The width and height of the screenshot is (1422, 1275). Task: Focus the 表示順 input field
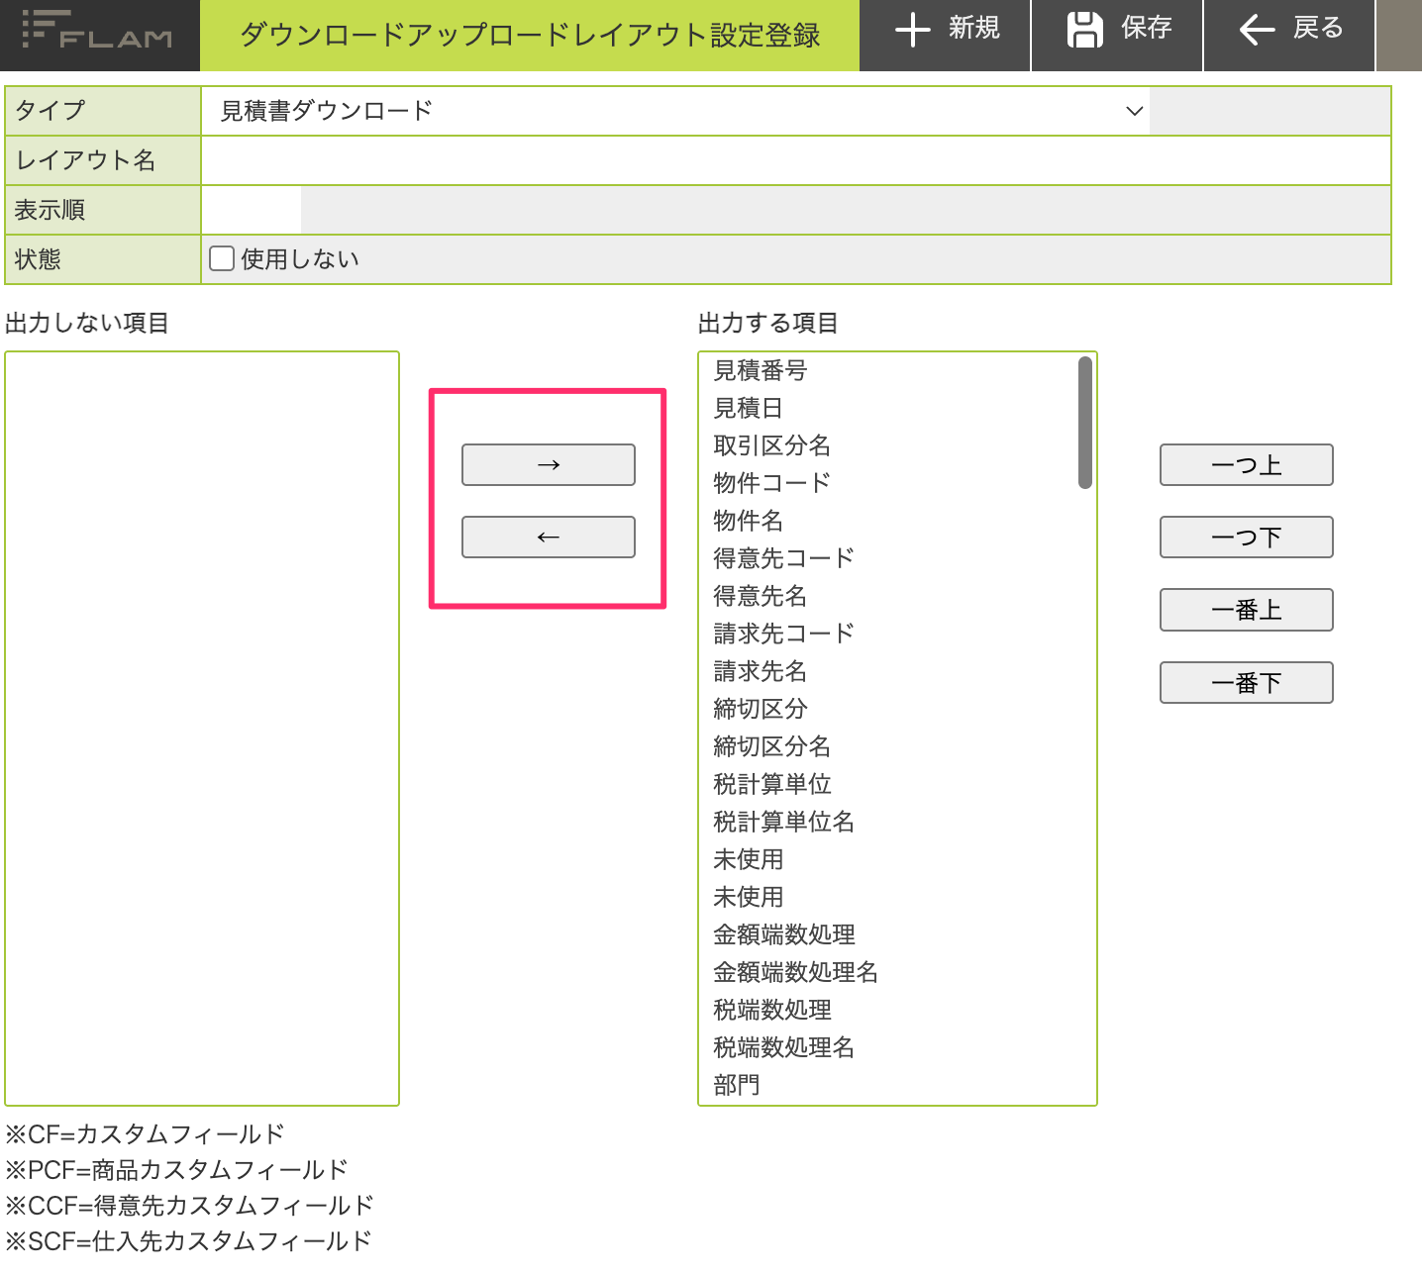click(252, 210)
